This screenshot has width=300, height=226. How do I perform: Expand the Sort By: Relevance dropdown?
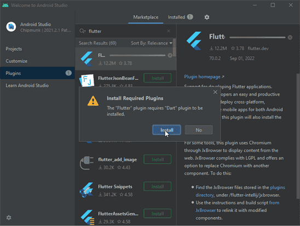pyautogui.click(x=152, y=43)
